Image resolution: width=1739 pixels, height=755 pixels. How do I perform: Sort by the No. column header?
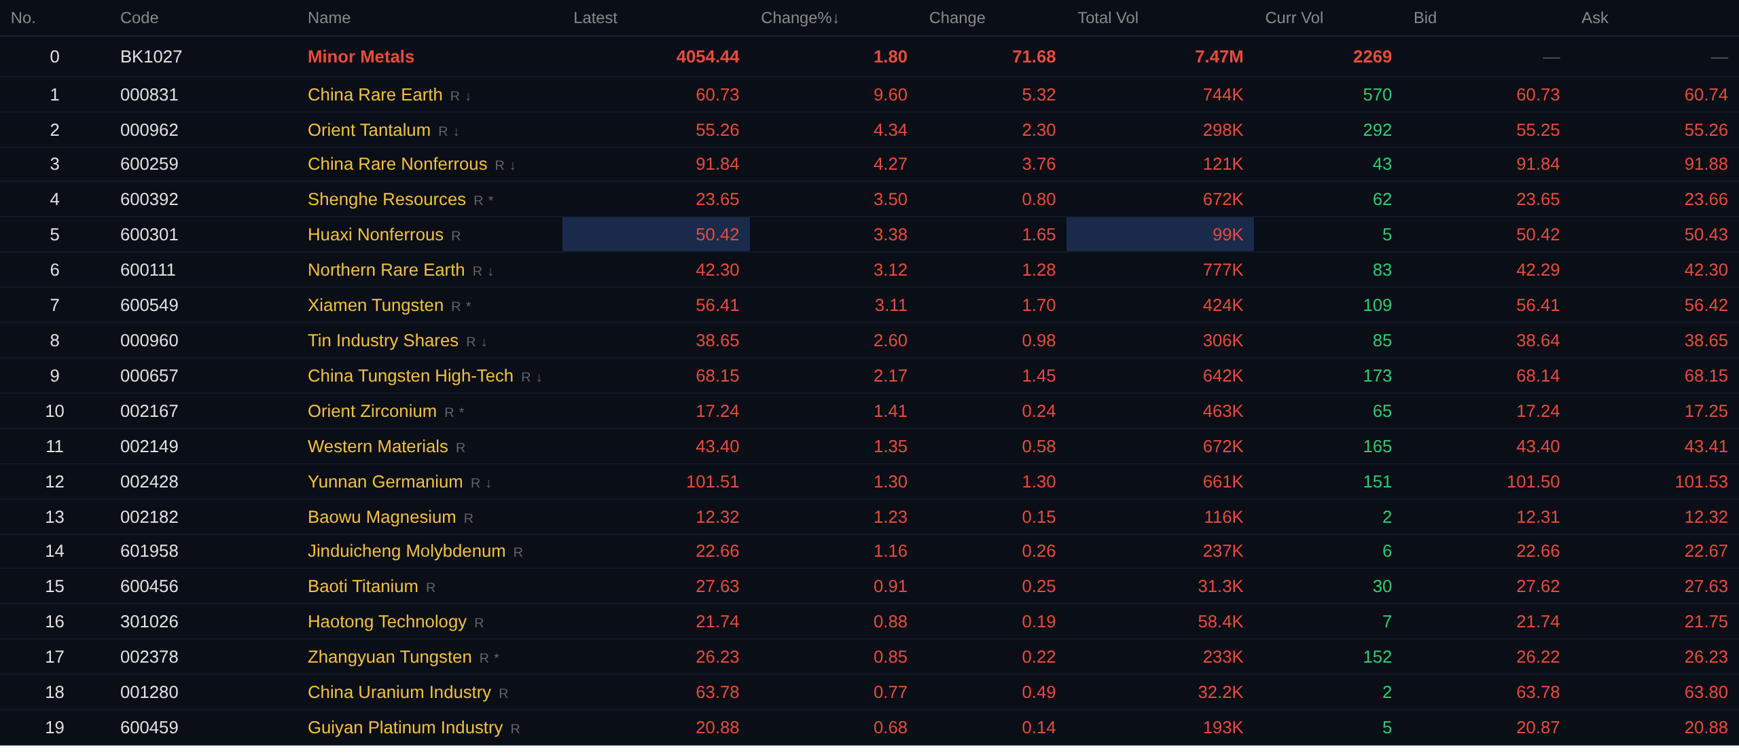[x=23, y=18]
